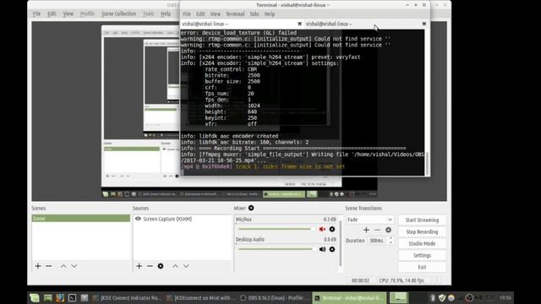Open OBS Scene Collection menu
The height and width of the screenshot is (304, 541).
[118, 14]
